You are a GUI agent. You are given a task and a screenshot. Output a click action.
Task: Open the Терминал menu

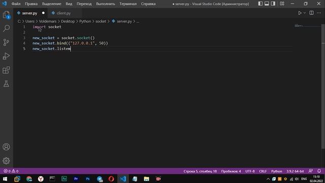128,4
